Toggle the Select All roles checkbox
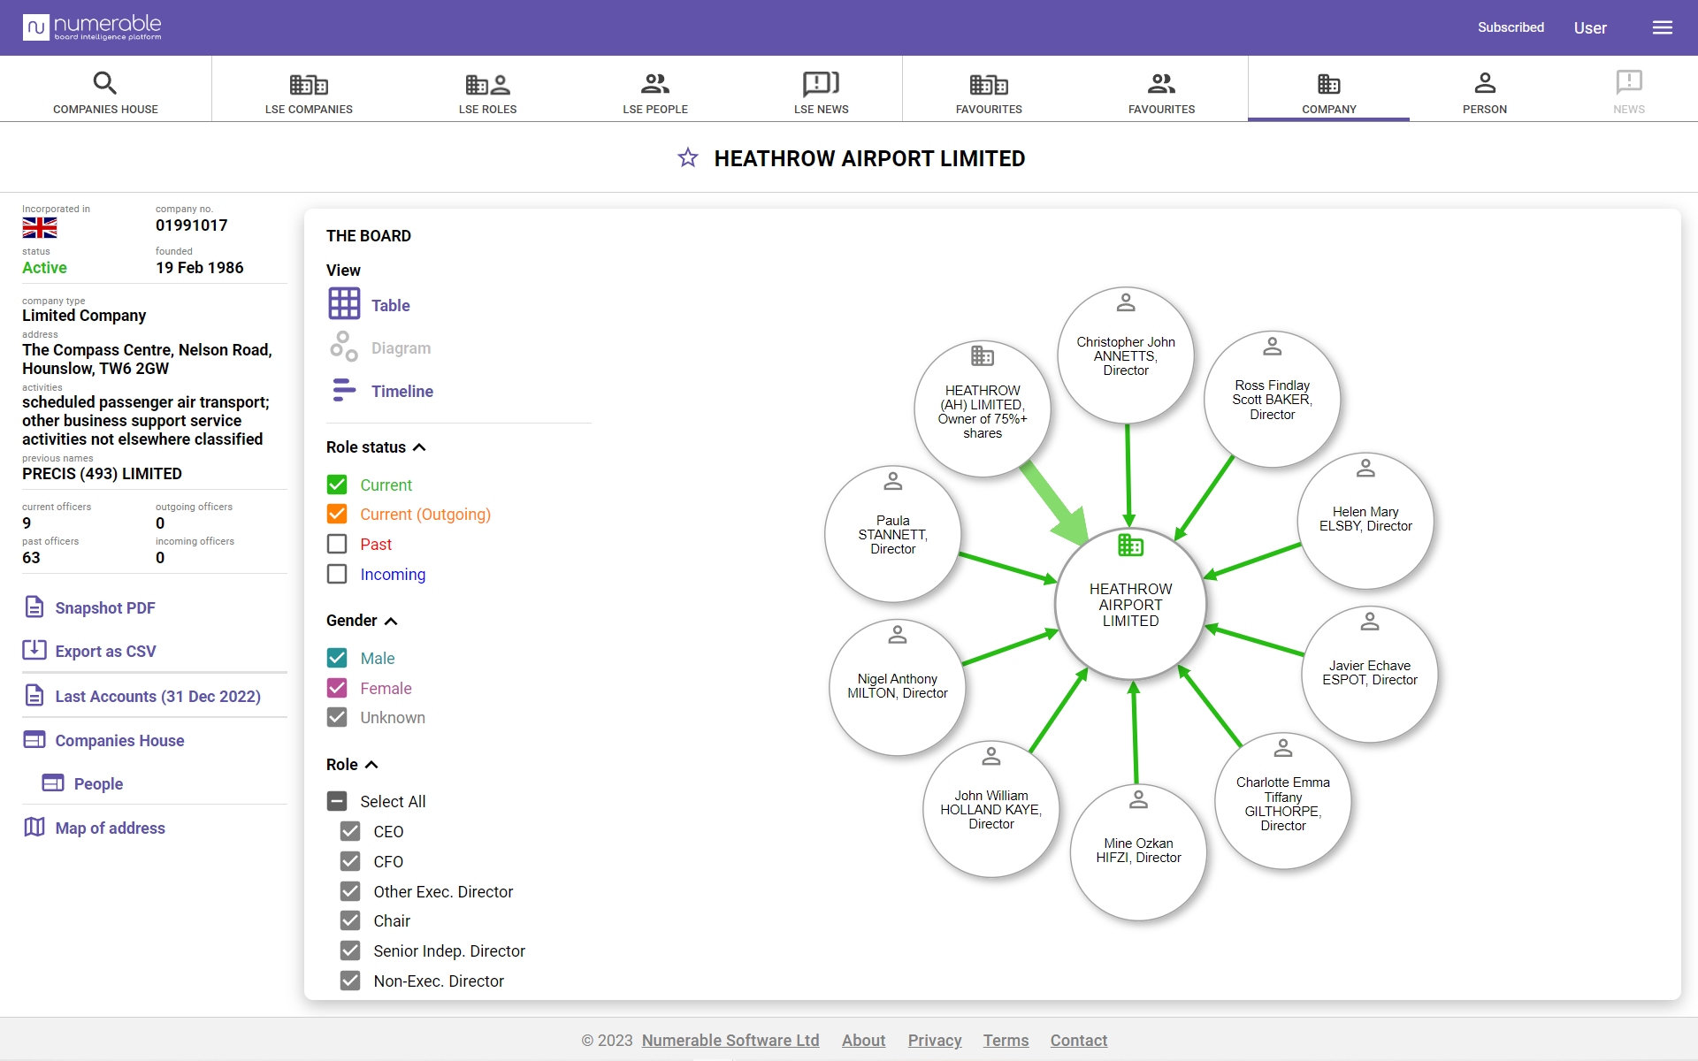The width and height of the screenshot is (1698, 1061). (x=337, y=801)
